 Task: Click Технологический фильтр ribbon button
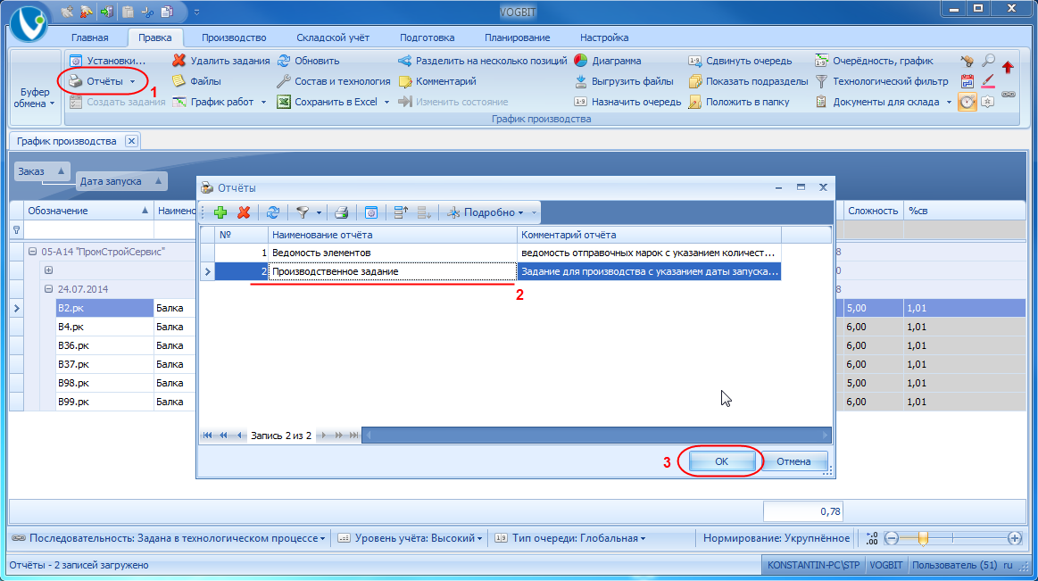point(882,81)
